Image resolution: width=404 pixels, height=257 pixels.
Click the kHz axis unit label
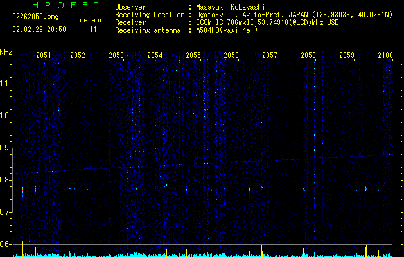click(6, 52)
